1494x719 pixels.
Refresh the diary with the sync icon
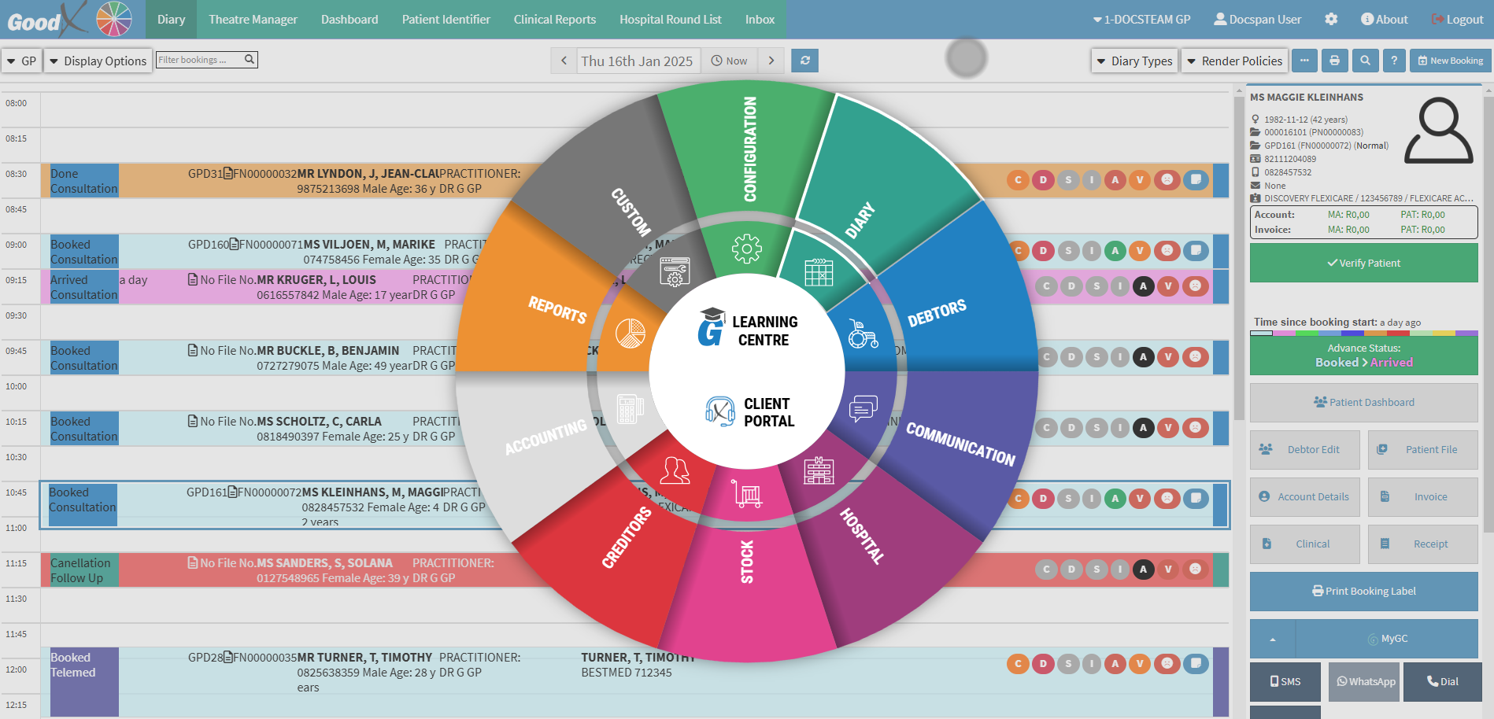pos(804,61)
